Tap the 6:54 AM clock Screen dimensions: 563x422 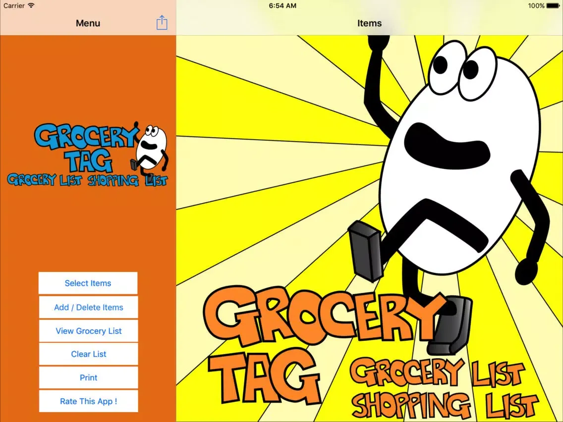(x=282, y=6)
